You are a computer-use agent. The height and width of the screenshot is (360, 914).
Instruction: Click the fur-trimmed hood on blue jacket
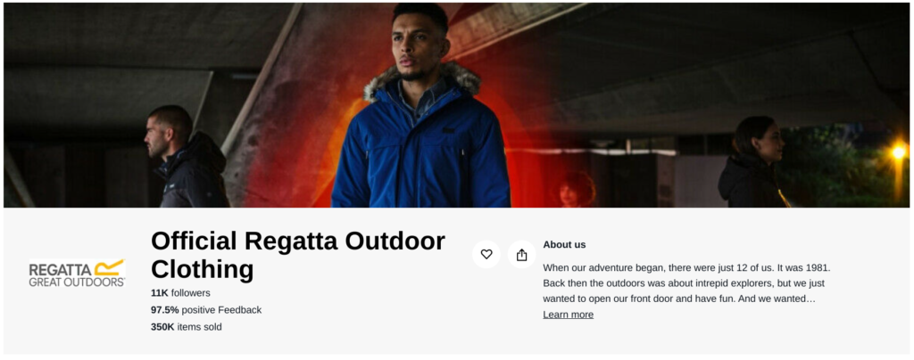point(422,80)
